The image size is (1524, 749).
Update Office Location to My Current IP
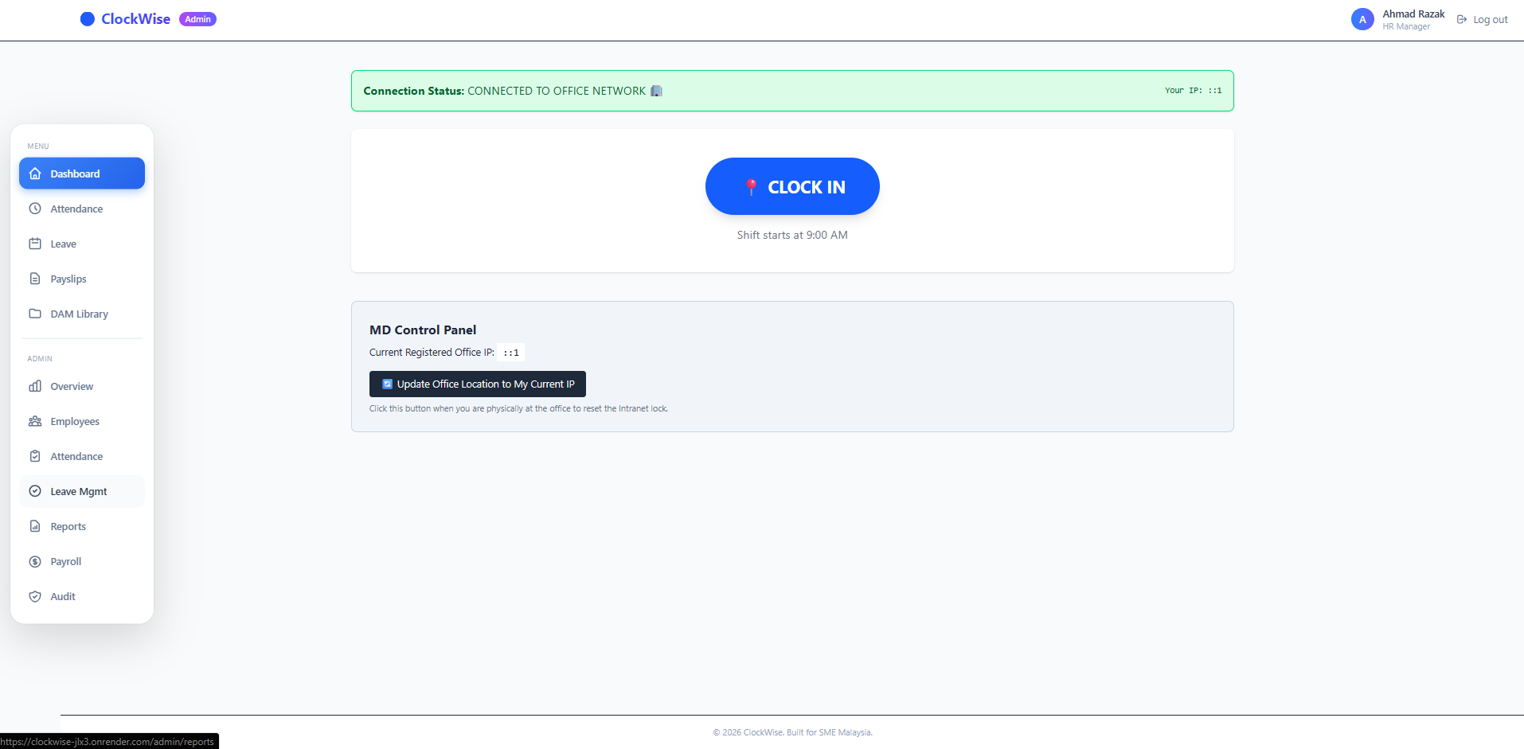coord(477,384)
